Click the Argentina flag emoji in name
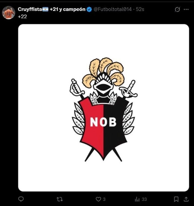Image resolution: width=194 pixels, height=206 pixels. [x=45, y=9]
